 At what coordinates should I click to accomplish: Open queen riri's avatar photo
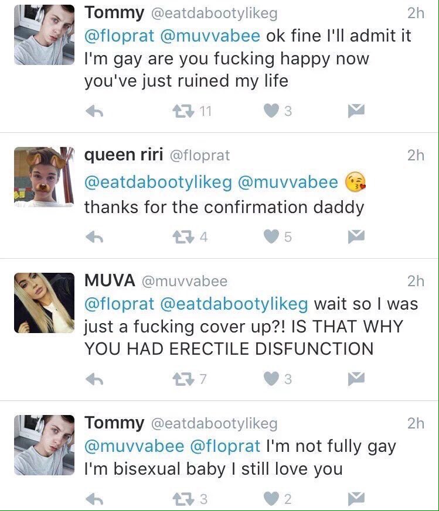pos(44,176)
